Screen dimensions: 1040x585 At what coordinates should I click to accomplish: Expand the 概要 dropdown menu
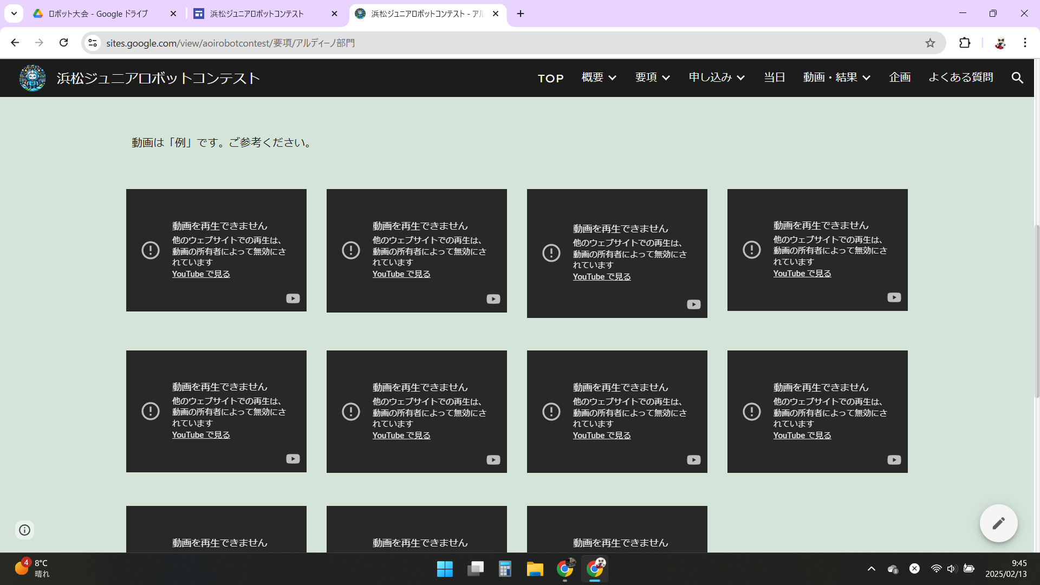pos(599,78)
